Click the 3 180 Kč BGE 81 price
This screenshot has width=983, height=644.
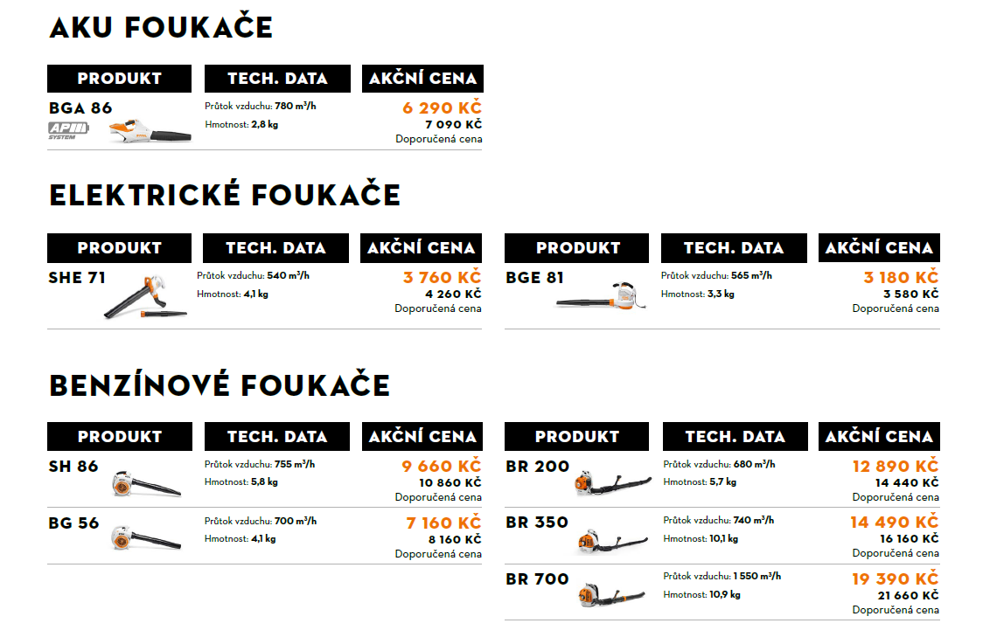[901, 277]
